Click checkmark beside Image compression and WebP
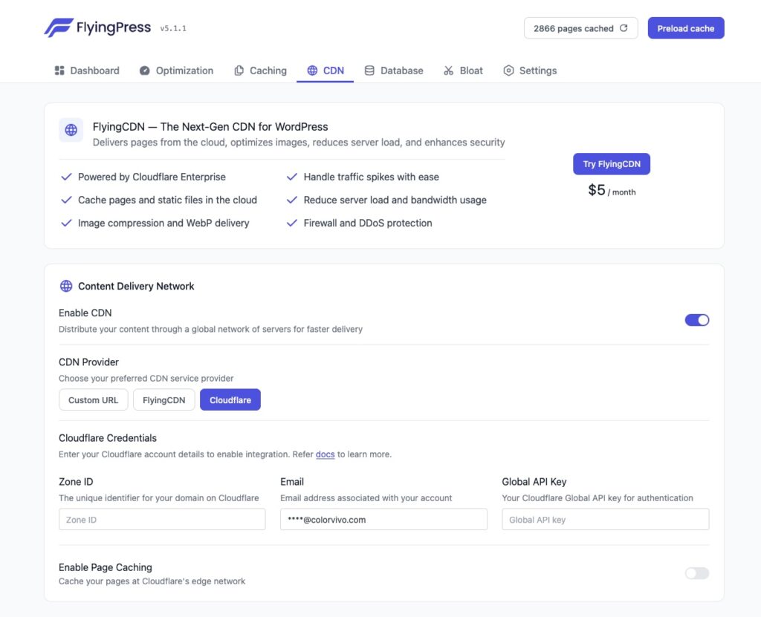The image size is (761, 617). click(66, 223)
